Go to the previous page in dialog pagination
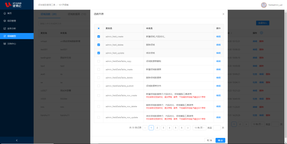This screenshot has width=287, height=144. [145, 128]
